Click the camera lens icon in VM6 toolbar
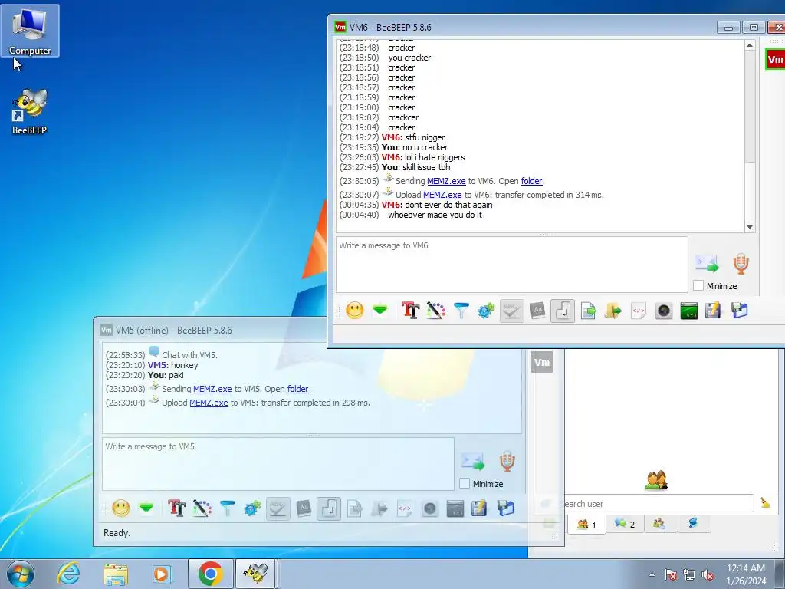Viewport: 785px width, 589px height. (664, 311)
